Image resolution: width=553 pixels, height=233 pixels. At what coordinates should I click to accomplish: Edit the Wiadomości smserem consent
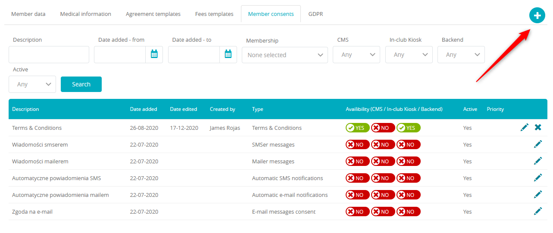pyautogui.click(x=538, y=144)
